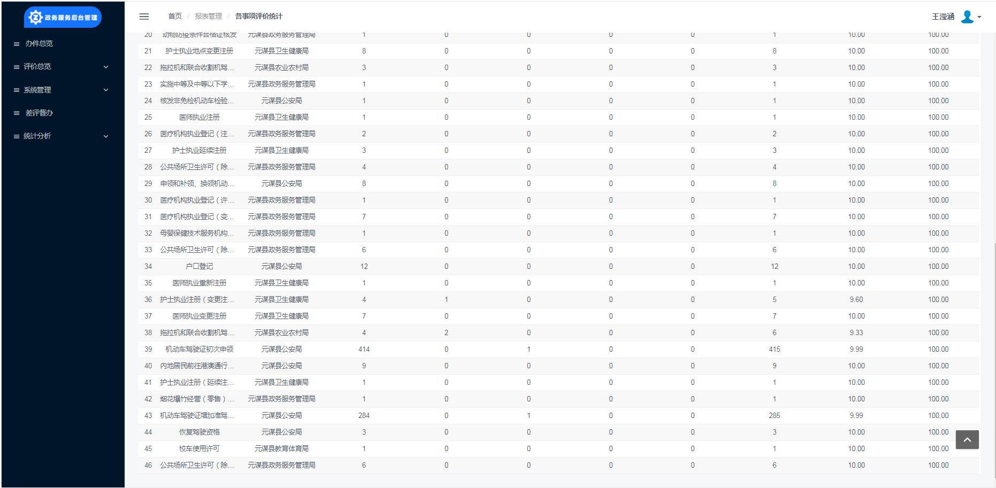
Task: Click the value 284 in row 43
Action: [x=364, y=416]
